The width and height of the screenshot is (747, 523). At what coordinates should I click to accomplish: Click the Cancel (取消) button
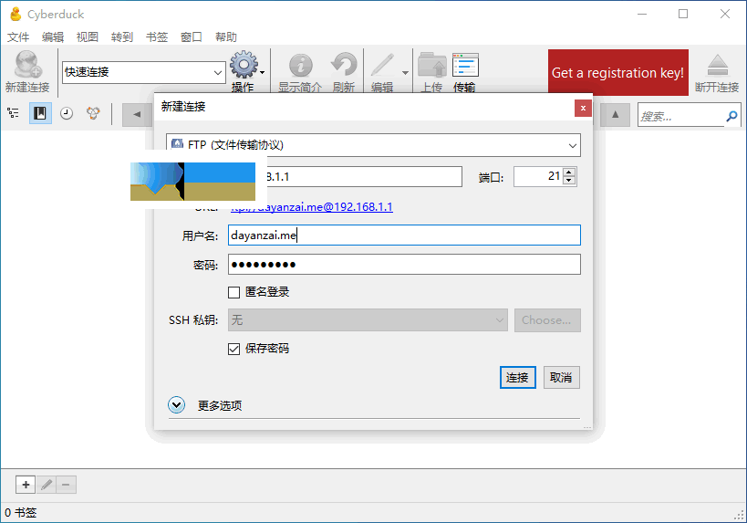coord(562,378)
